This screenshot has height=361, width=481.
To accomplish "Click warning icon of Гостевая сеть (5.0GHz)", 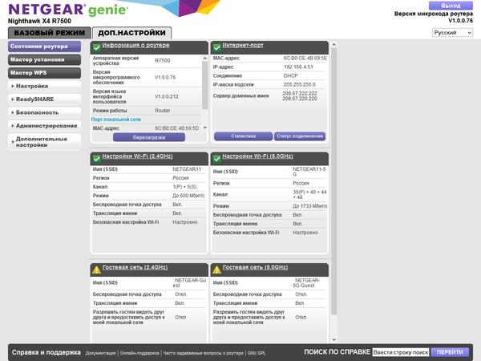I will pyautogui.click(x=217, y=270).
